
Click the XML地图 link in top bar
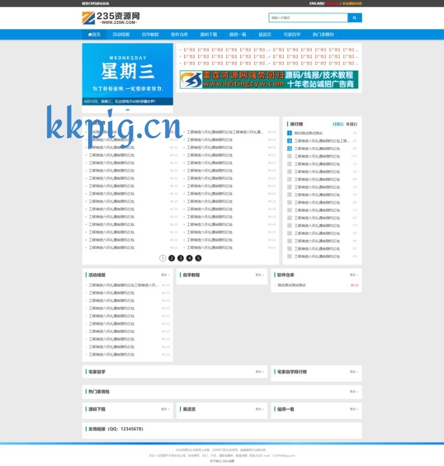tap(316, 3)
